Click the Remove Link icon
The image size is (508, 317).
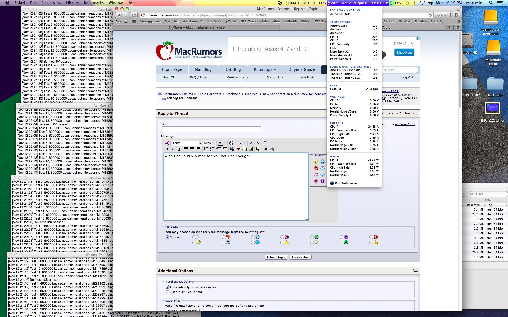point(238,149)
